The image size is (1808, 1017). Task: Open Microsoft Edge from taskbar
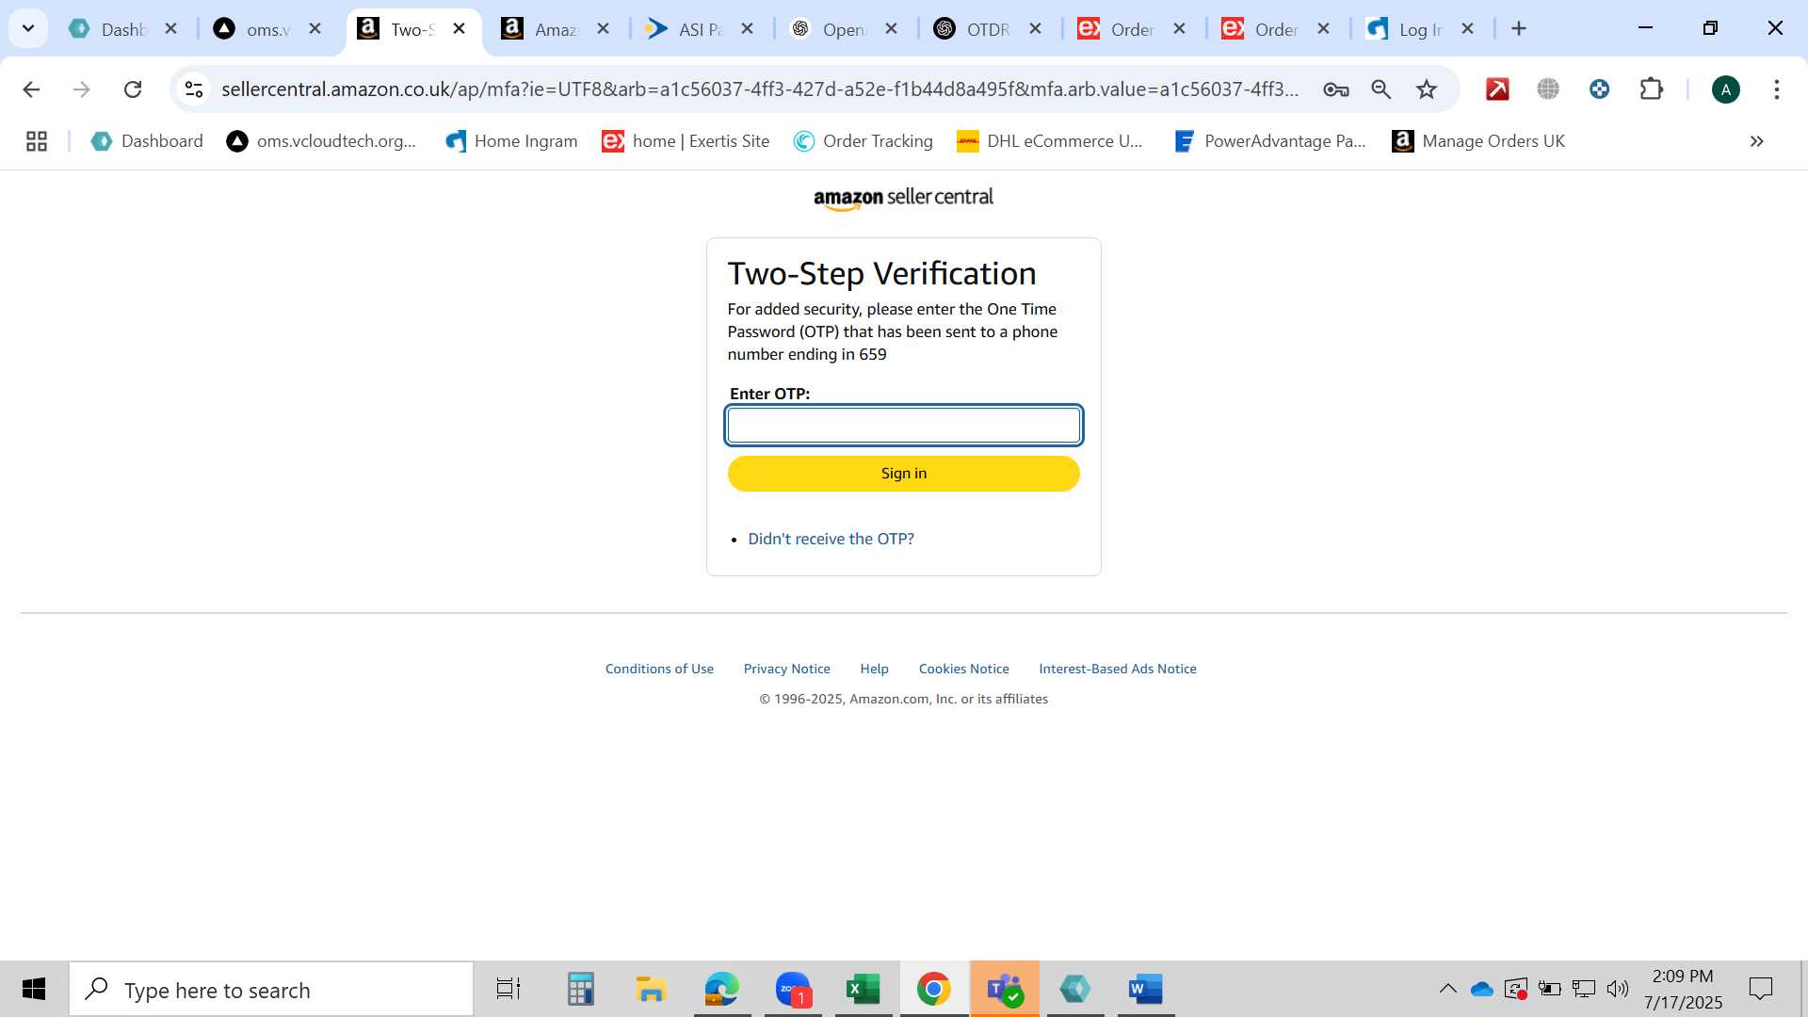tap(722, 990)
